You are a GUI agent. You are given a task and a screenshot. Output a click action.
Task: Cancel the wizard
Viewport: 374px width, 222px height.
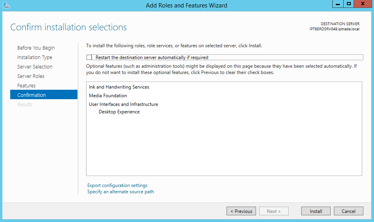click(348, 211)
